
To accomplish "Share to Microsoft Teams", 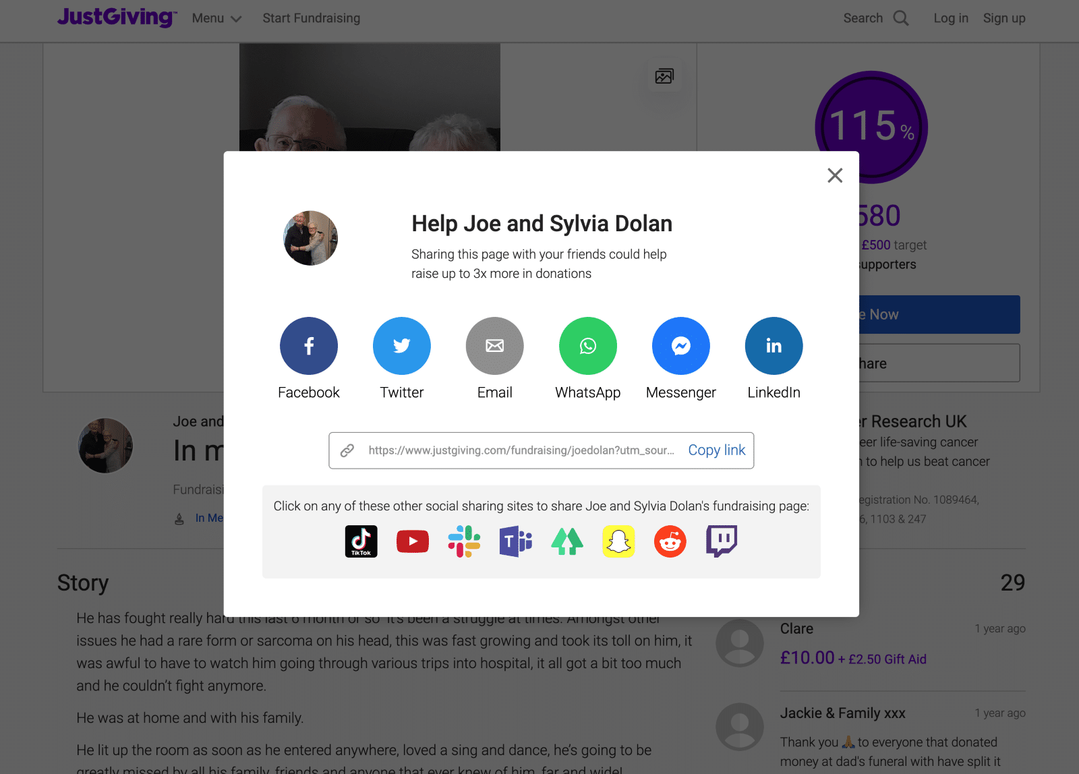I will click(x=516, y=541).
